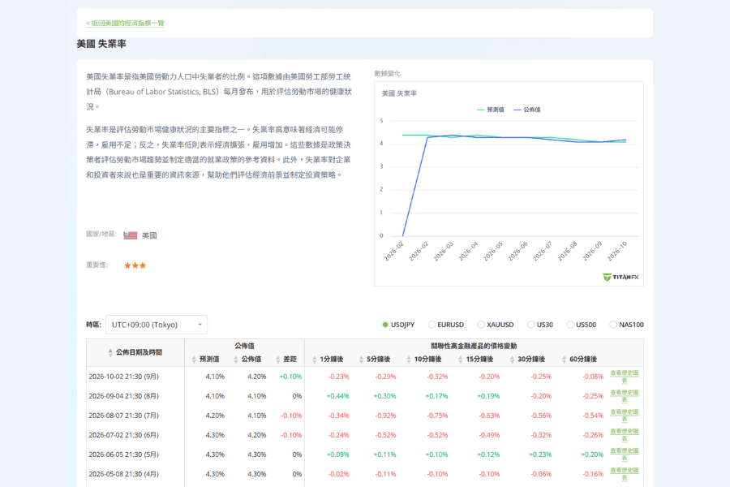The image size is (730, 487).
Task: Click the +0.20% sixty-minute value in May row
Action: coord(592,455)
